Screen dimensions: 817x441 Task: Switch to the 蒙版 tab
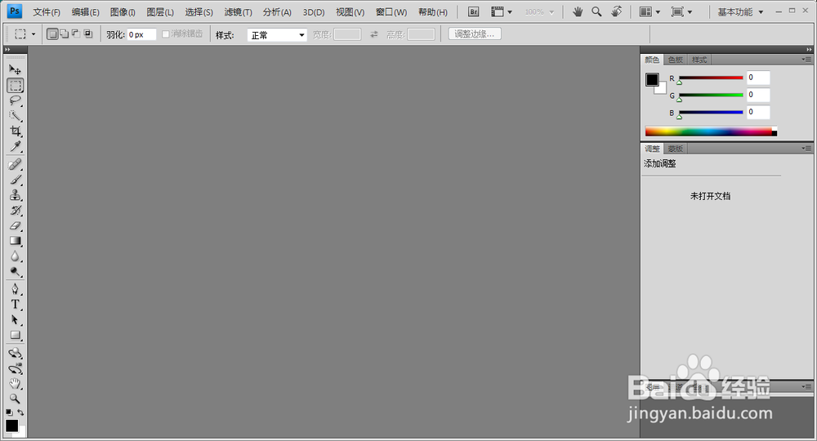(676, 149)
